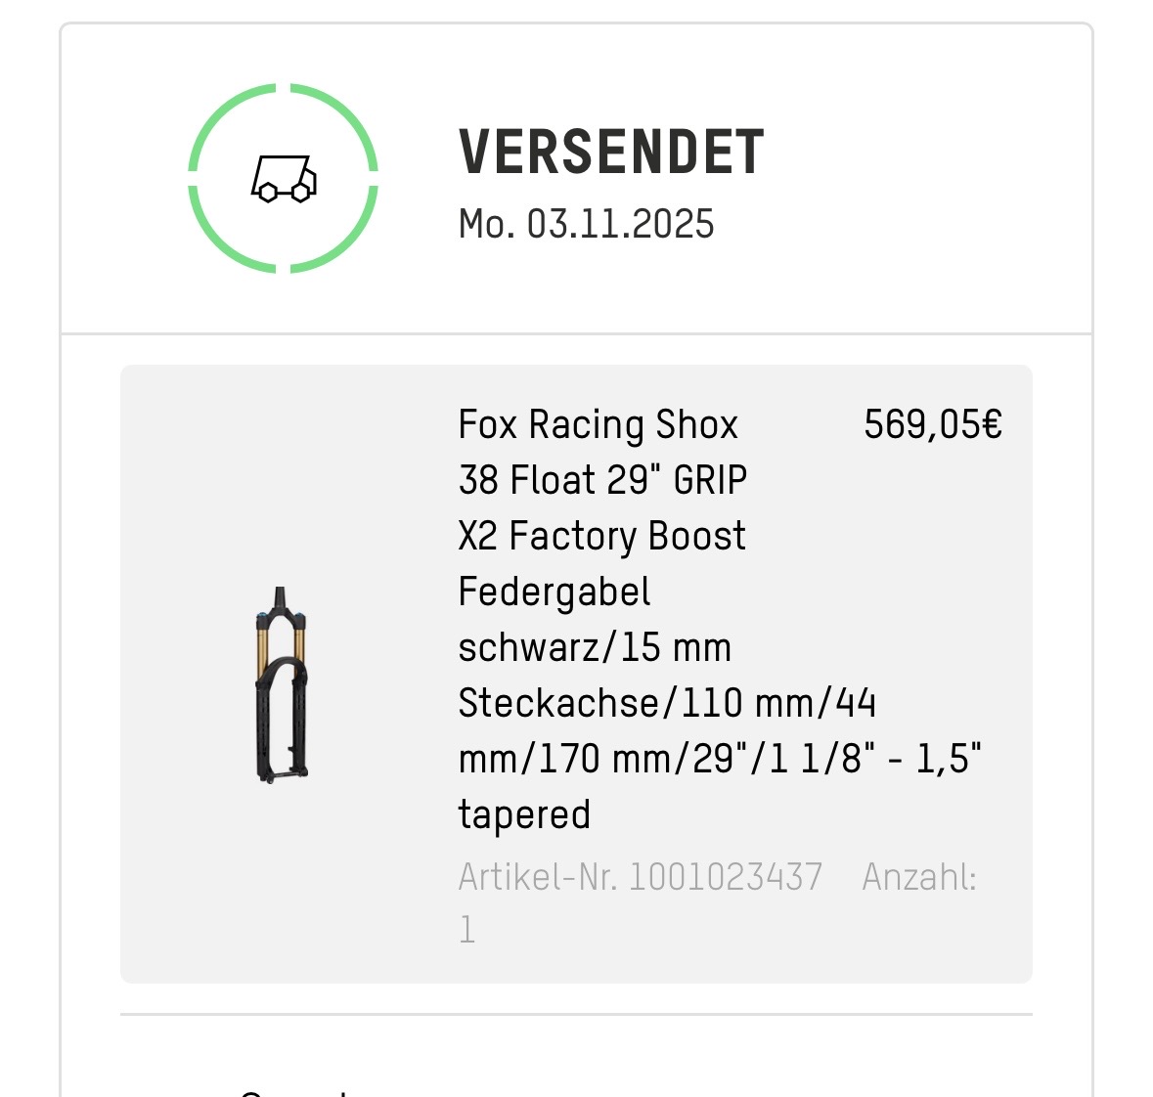1153x1097 pixels.
Task: Click the Anzahl label
Action: coord(918,877)
